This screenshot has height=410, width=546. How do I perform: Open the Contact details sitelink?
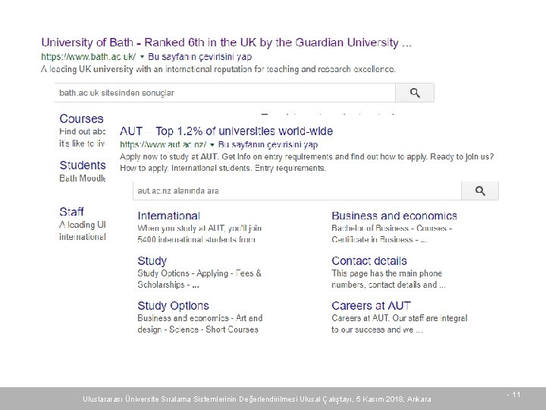point(369,260)
